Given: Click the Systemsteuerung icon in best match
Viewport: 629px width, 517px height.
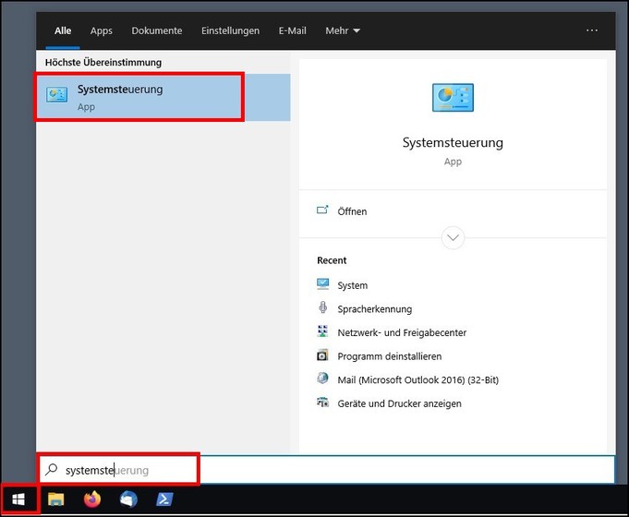Looking at the screenshot, I should 57,96.
